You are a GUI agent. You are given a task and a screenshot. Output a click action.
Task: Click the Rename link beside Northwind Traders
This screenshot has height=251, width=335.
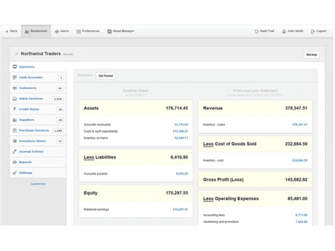click(x=68, y=54)
